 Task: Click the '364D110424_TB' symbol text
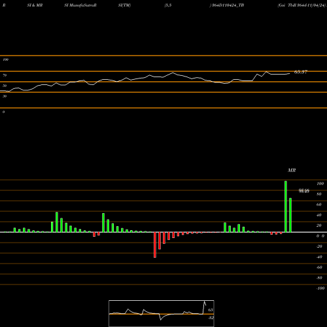[228, 5]
